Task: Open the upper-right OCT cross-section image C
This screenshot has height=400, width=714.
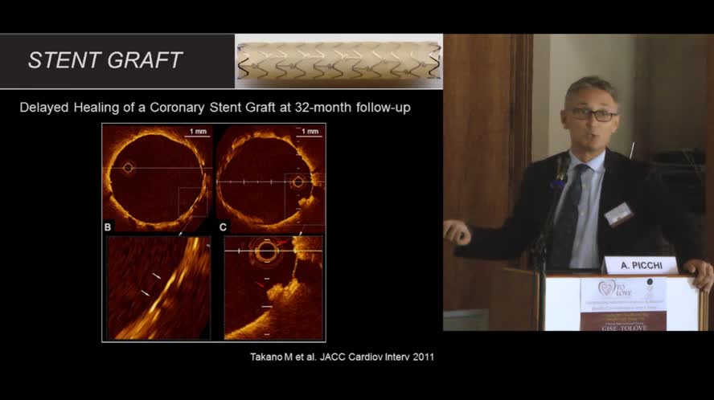Action: pyautogui.click(x=269, y=177)
